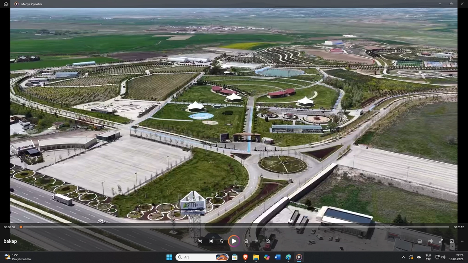Minimize the Media Player window

(x=441, y=4)
